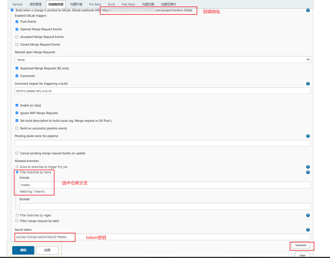
Task: Open help for Pending build name for pipeline
Action: [308, 136]
